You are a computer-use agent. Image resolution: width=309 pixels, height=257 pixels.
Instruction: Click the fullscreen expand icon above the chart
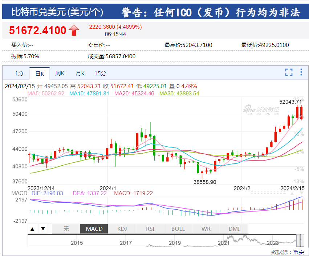click(289, 73)
